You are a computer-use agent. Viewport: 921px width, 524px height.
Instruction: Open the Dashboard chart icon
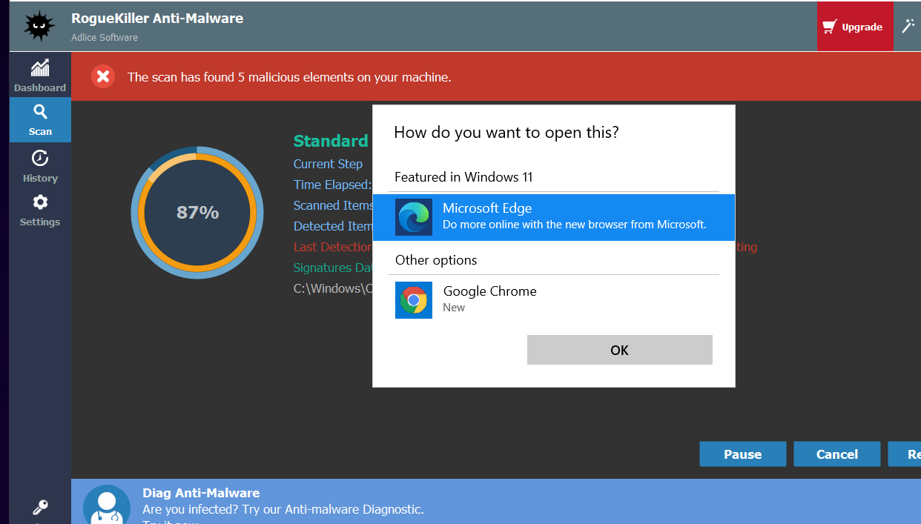(40, 68)
